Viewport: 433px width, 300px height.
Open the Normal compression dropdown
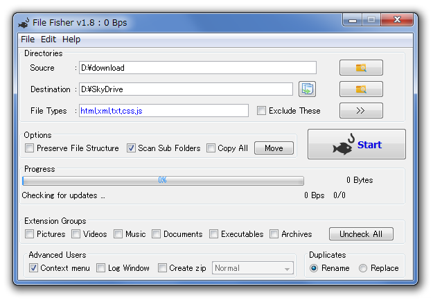253,268
